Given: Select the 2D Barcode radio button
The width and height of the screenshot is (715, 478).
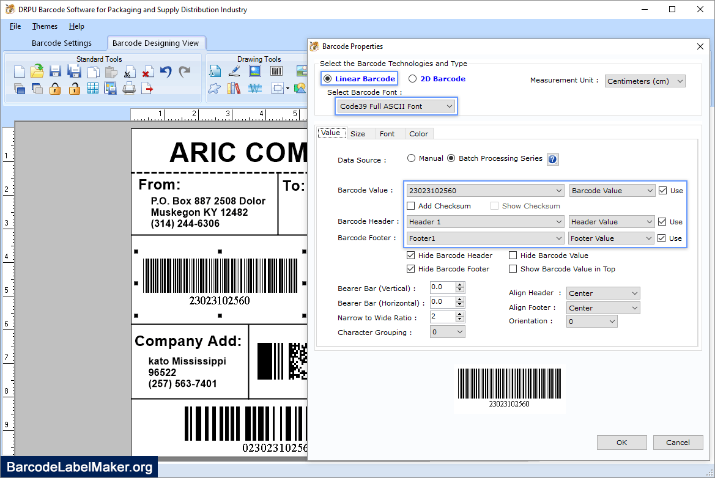Looking at the screenshot, I should point(413,79).
